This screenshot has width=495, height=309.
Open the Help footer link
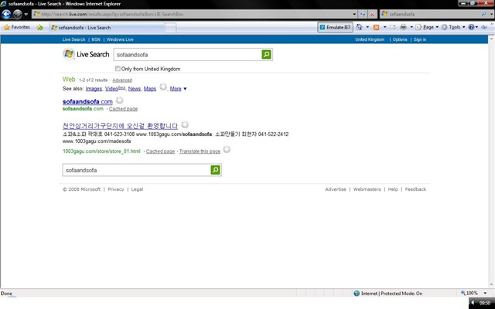coord(393,189)
